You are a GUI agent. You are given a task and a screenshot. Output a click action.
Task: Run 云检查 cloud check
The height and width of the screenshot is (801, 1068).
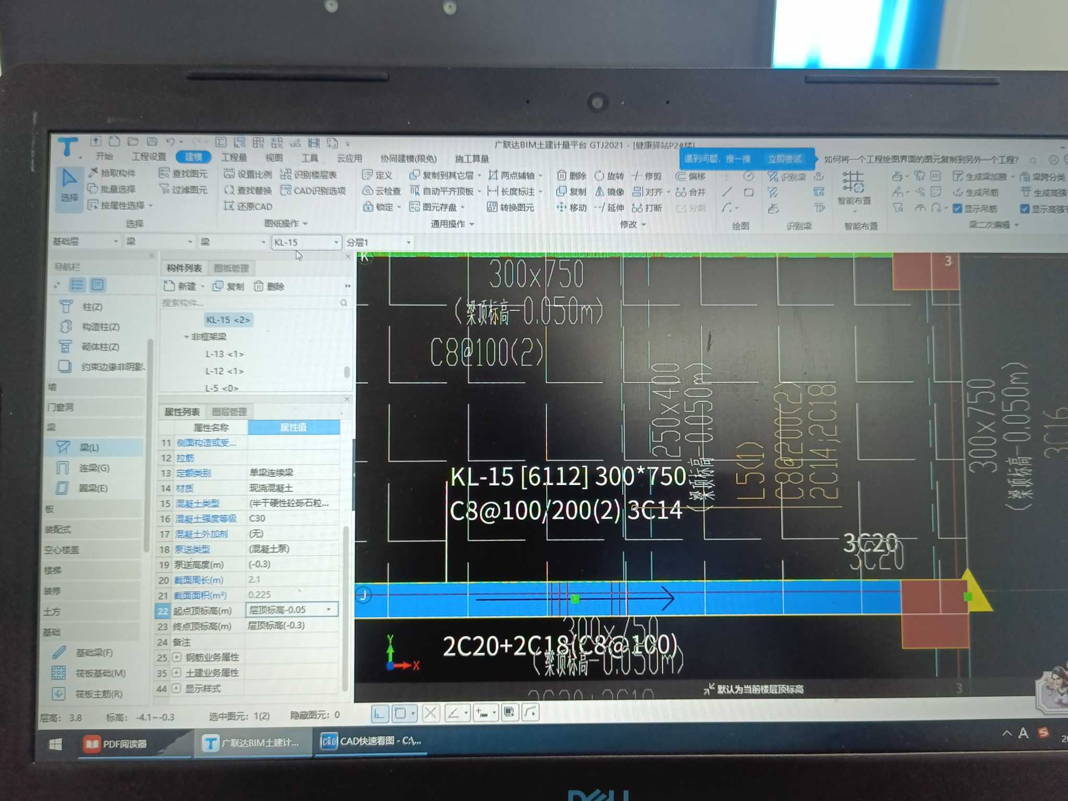(x=382, y=191)
